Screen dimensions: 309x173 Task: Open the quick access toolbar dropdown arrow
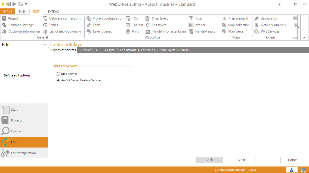pos(26,4)
